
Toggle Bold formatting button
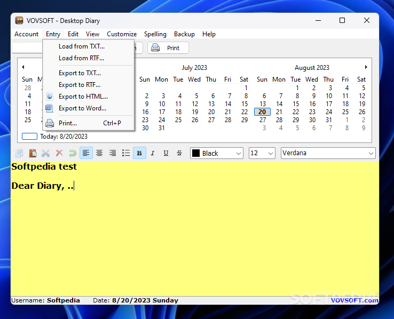139,153
